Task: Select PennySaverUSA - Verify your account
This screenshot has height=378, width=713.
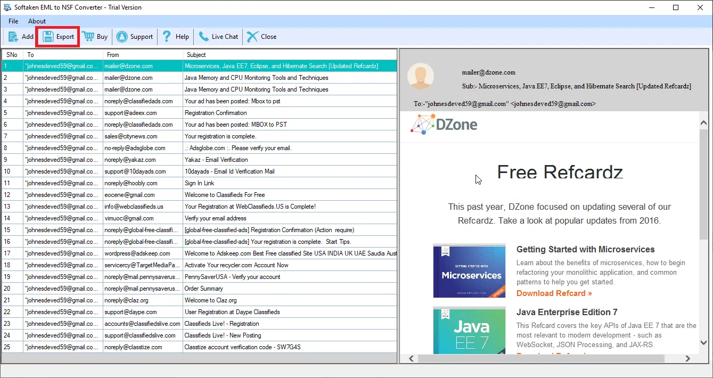Action: click(199, 277)
